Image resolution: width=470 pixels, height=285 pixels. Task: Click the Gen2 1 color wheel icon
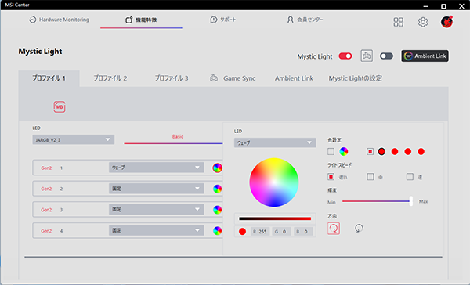(x=217, y=168)
